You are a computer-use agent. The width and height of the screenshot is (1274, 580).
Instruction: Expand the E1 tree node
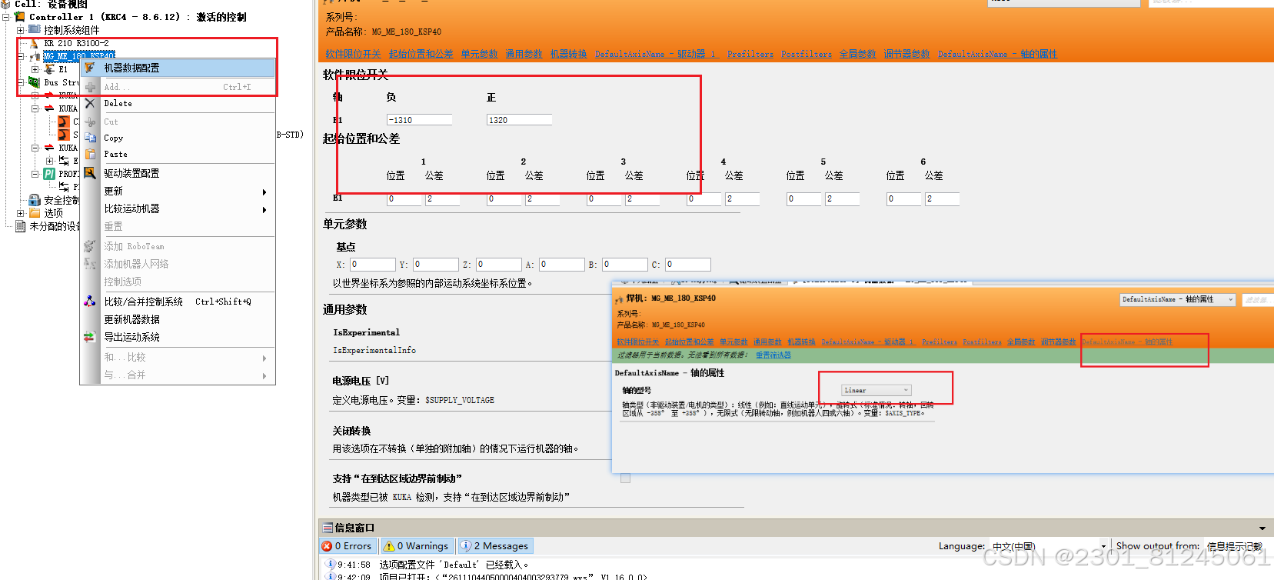coord(35,69)
